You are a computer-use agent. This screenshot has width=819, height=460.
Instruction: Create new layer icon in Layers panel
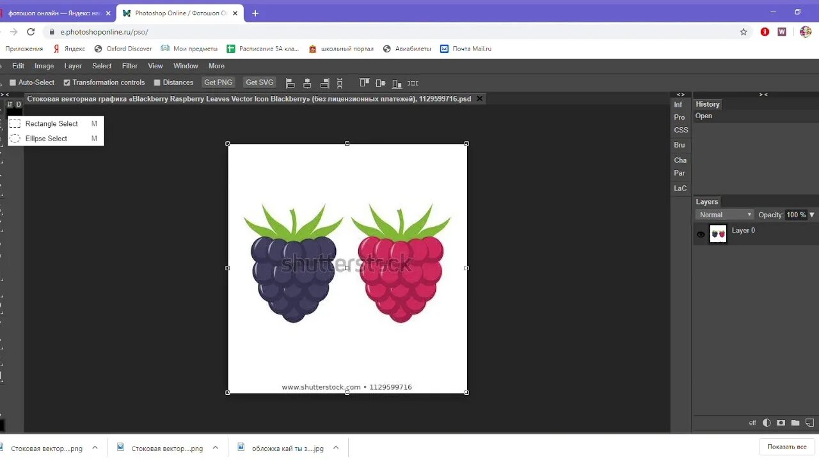(x=809, y=423)
